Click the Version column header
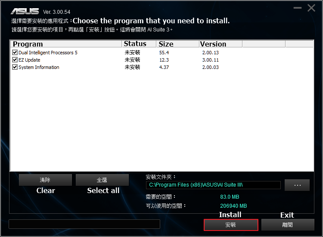This screenshot has height=237, width=323. click(x=221, y=44)
